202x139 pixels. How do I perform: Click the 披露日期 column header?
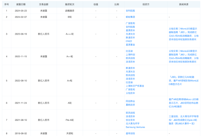click(21, 4)
